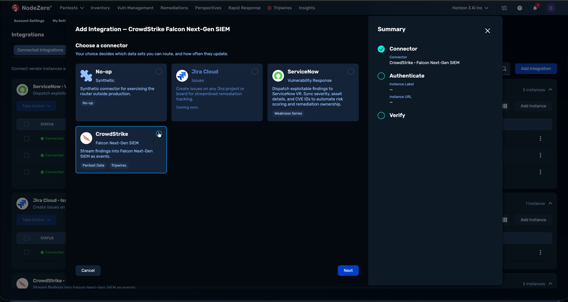Open Insights menu

click(x=307, y=8)
